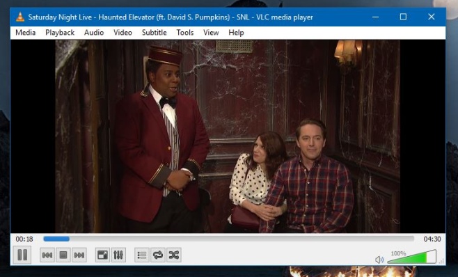Expand the Subtitle menu

coord(155,33)
